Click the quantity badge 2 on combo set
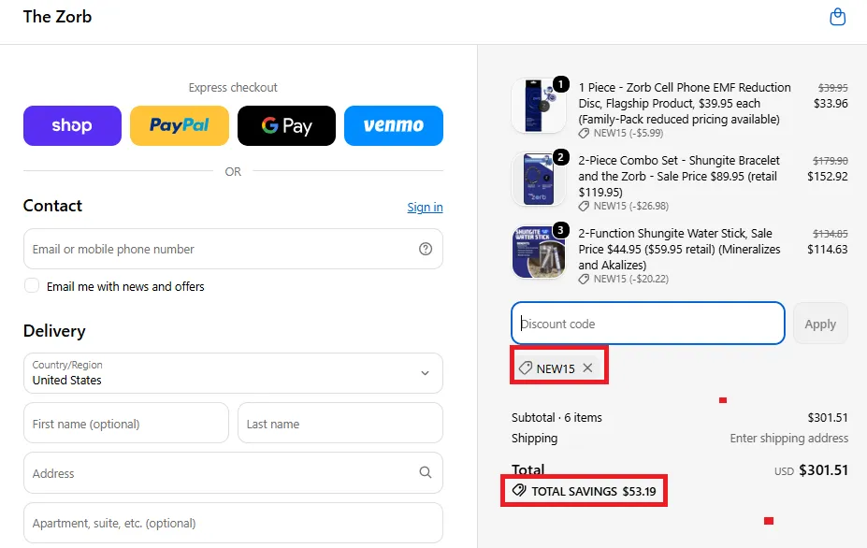The width and height of the screenshot is (867, 548). tap(560, 157)
